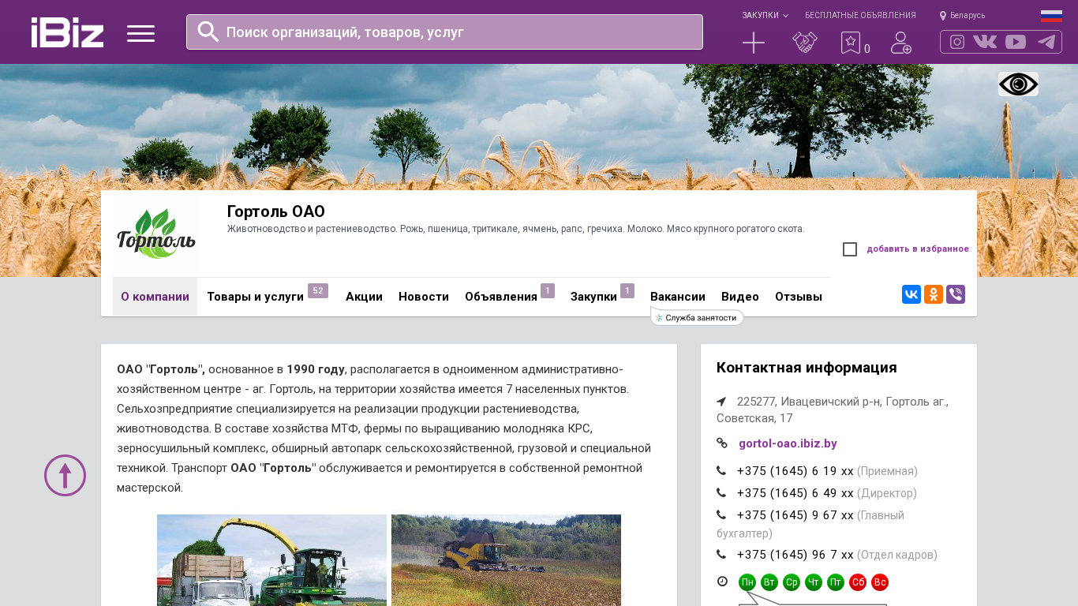
Task: Click the Контактная информация heading
Action: tap(807, 368)
